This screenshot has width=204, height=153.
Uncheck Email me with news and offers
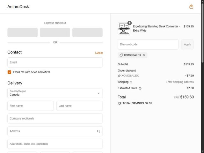pos(9,72)
